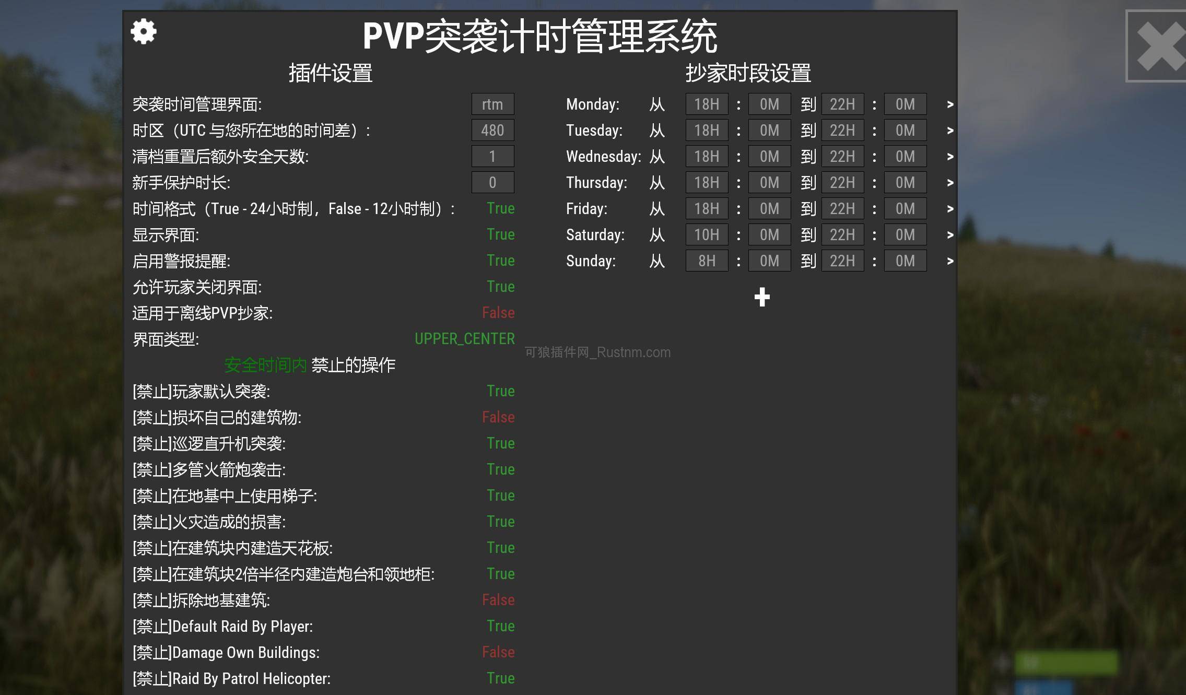Toggle [禁止]玩家默认突袭 restriction
Viewport: 1186px width, 695px height.
(500, 391)
